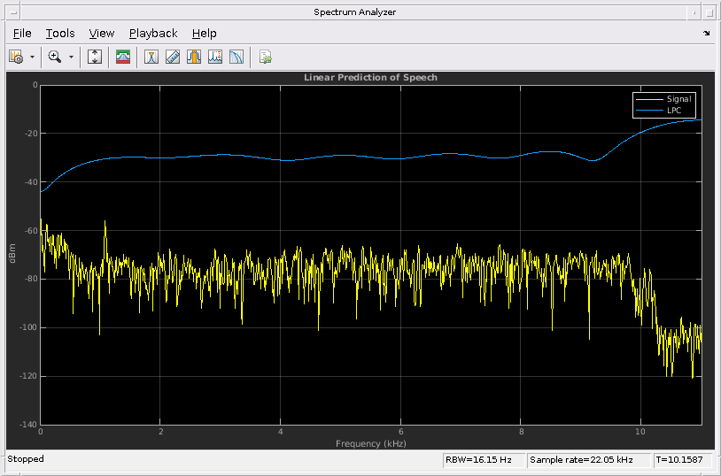Open the Playback menu
This screenshot has height=476, width=721.
point(153,34)
